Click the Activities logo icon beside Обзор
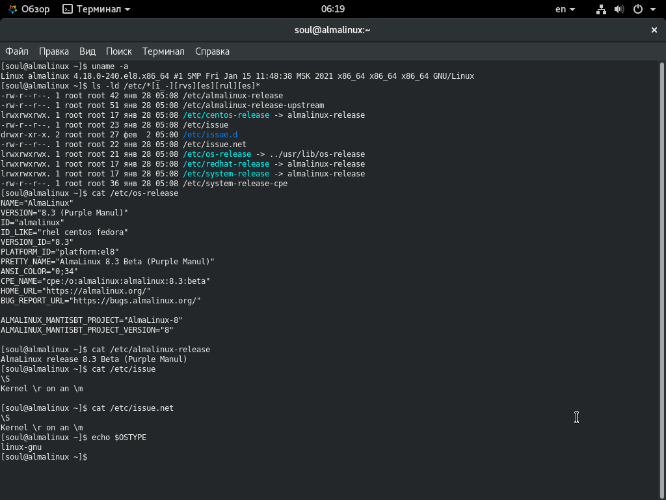 pos(13,9)
